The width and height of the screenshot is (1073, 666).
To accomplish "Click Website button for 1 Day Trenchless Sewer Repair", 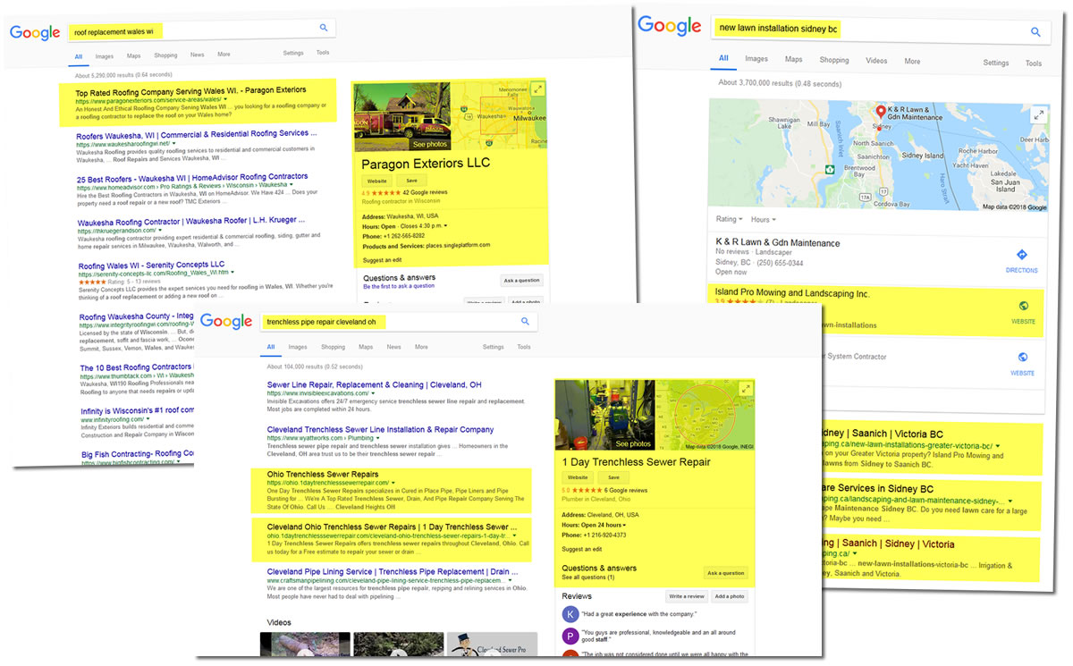I will coord(577,477).
